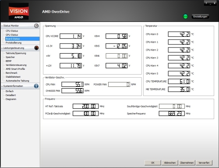
Task: Click the Ventilator-Geschw. group label
Action: click(55, 78)
